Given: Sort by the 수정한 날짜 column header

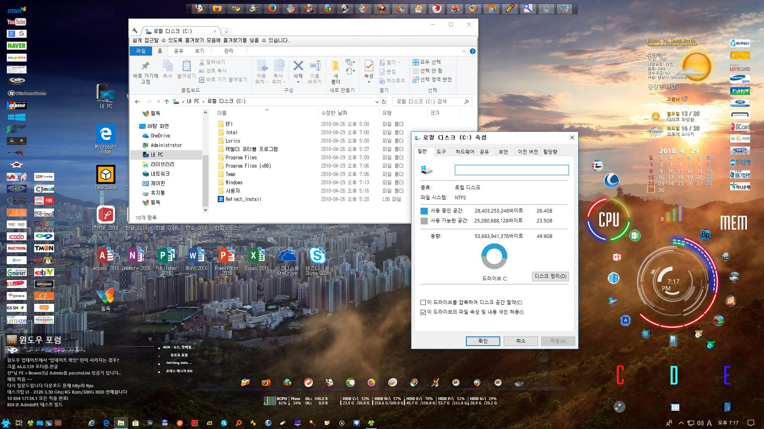Looking at the screenshot, I should point(334,113).
